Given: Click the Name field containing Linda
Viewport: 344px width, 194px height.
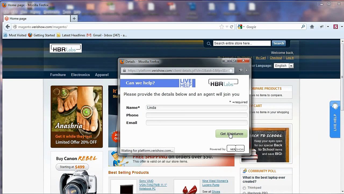Looking at the screenshot, I should click(x=197, y=108).
